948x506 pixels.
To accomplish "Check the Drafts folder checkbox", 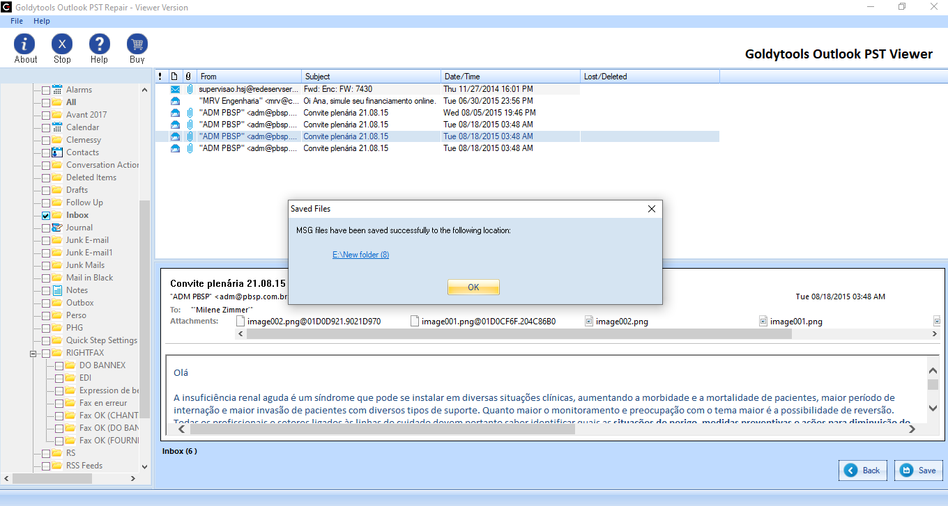I will 46,191.
